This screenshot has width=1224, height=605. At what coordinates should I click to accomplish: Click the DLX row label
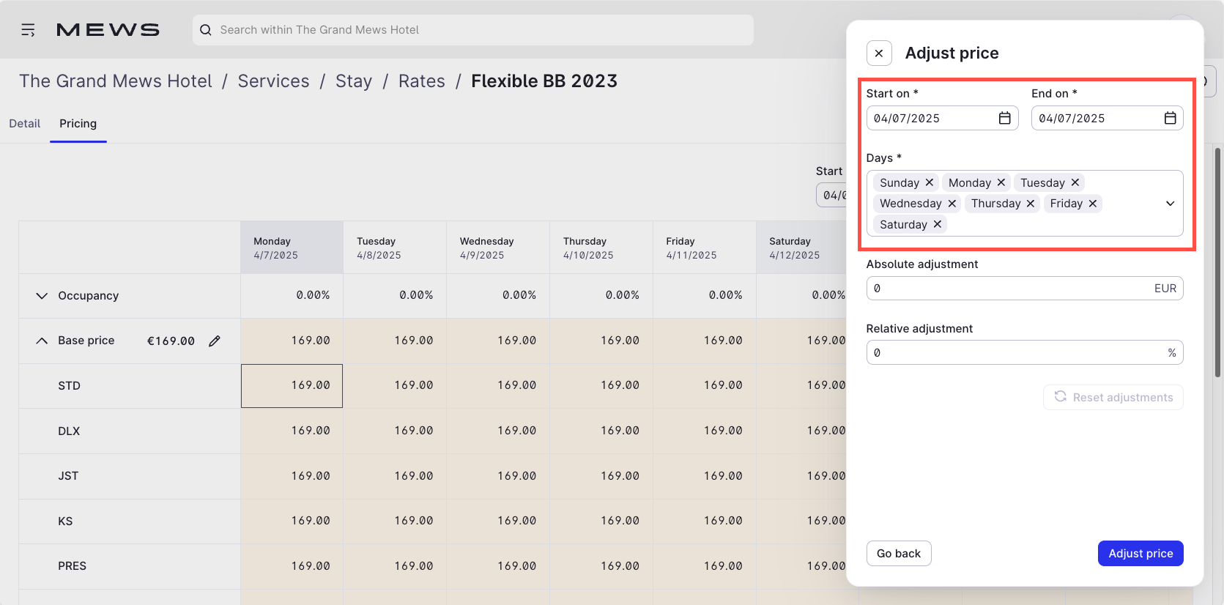pos(69,431)
